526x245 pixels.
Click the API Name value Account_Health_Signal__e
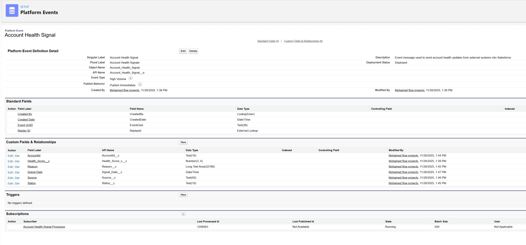point(127,73)
